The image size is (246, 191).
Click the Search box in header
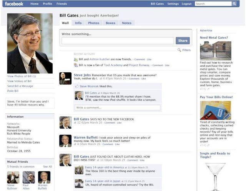click(x=213, y=4)
